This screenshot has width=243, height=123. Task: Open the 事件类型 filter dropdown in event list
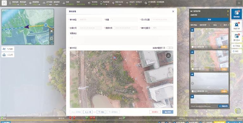pyautogui.click(x=205, y=25)
